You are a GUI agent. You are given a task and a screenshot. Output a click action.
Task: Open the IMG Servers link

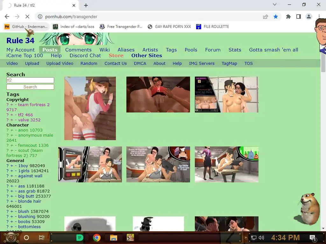tap(202, 64)
